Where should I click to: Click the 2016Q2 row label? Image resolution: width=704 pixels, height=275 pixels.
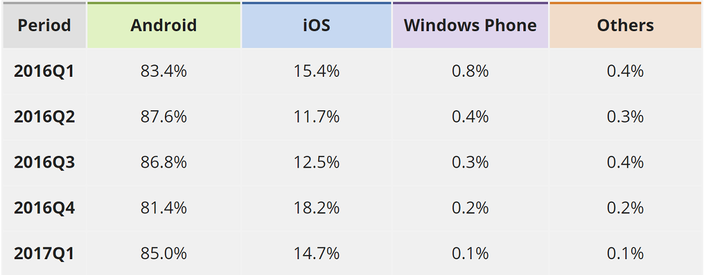pos(45,117)
